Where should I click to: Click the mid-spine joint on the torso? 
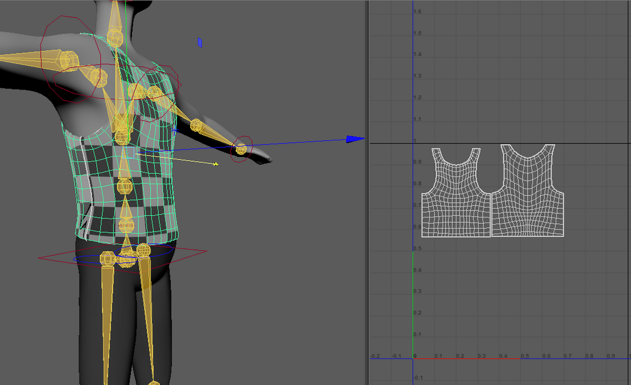tap(125, 186)
